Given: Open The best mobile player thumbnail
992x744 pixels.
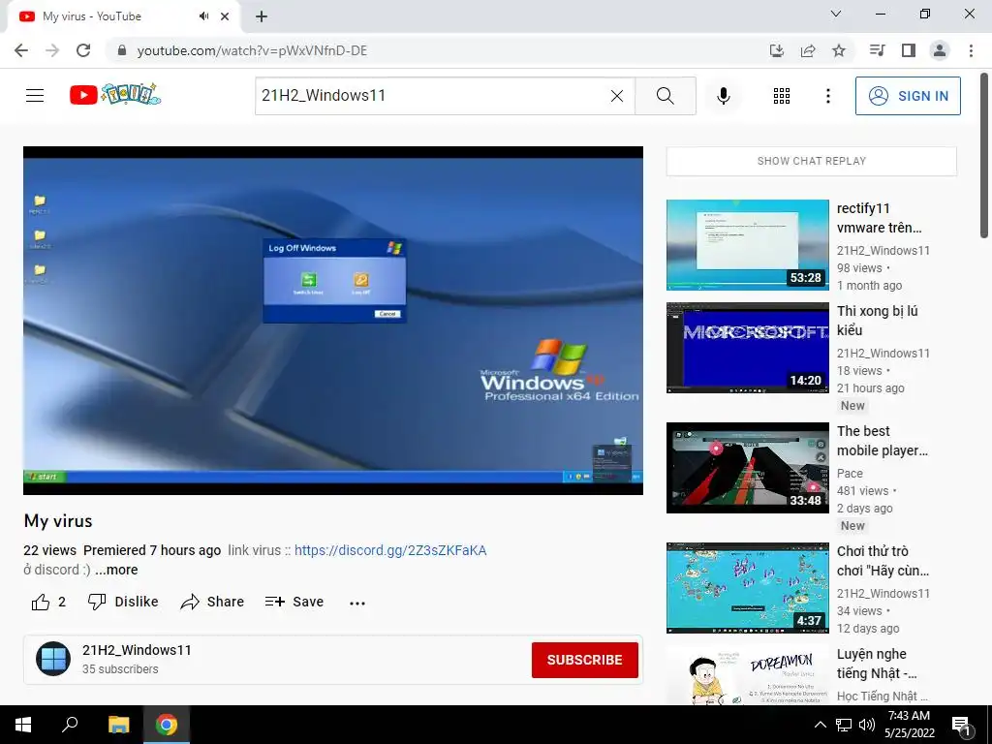Looking at the screenshot, I should [747, 468].
